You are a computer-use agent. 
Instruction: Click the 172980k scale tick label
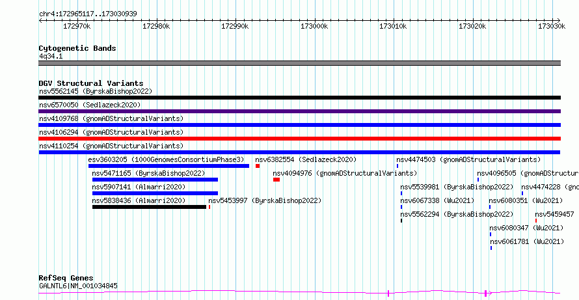pos(157,26)
